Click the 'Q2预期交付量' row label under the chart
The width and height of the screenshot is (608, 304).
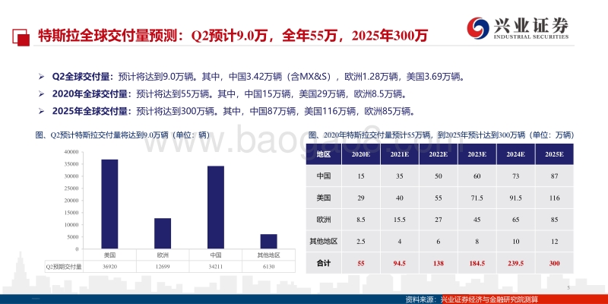coord(64,267)
